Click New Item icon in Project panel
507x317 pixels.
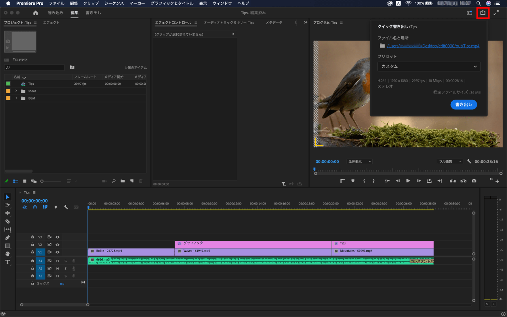point(132,181)
